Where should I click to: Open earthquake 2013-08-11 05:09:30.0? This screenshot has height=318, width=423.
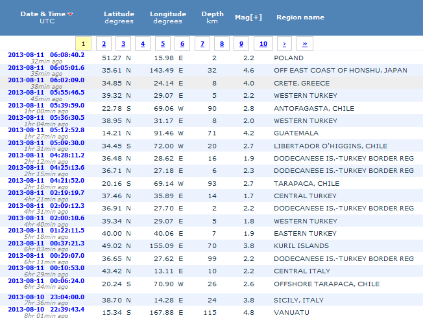(x=46, y=143)
